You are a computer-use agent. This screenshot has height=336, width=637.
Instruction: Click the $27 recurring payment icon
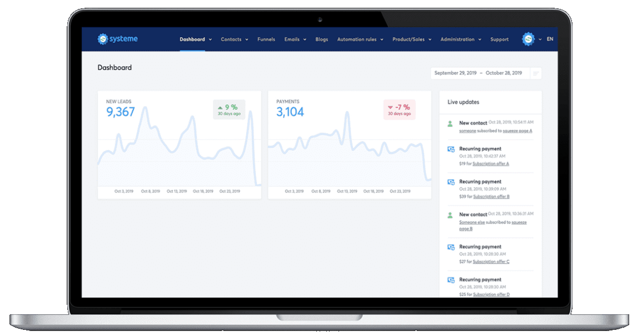pos(451,248)
